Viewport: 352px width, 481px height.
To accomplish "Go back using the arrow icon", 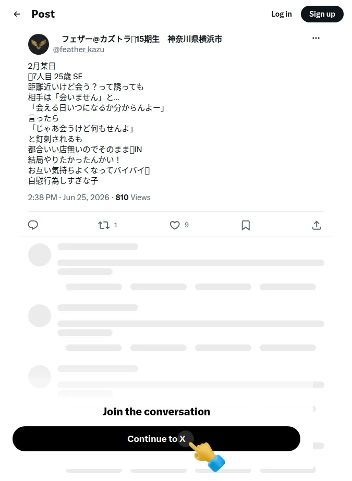I will tap(17, 14).
